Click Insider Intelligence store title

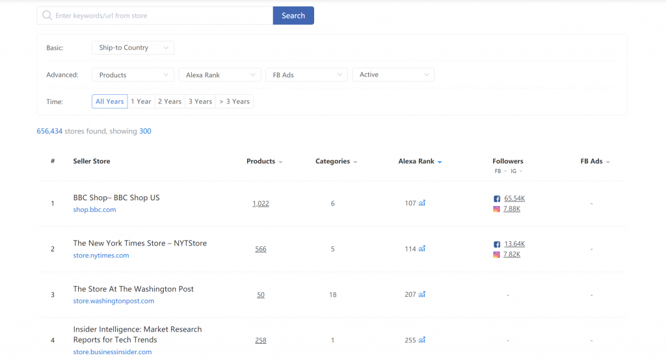click(x=137, y=335)
